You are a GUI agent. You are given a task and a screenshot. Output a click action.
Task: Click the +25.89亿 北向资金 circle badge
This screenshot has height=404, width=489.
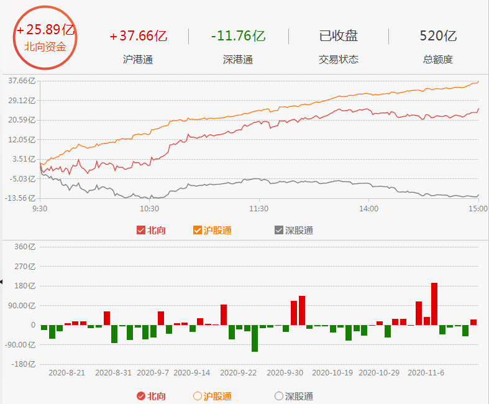click(x=45, y=37)
